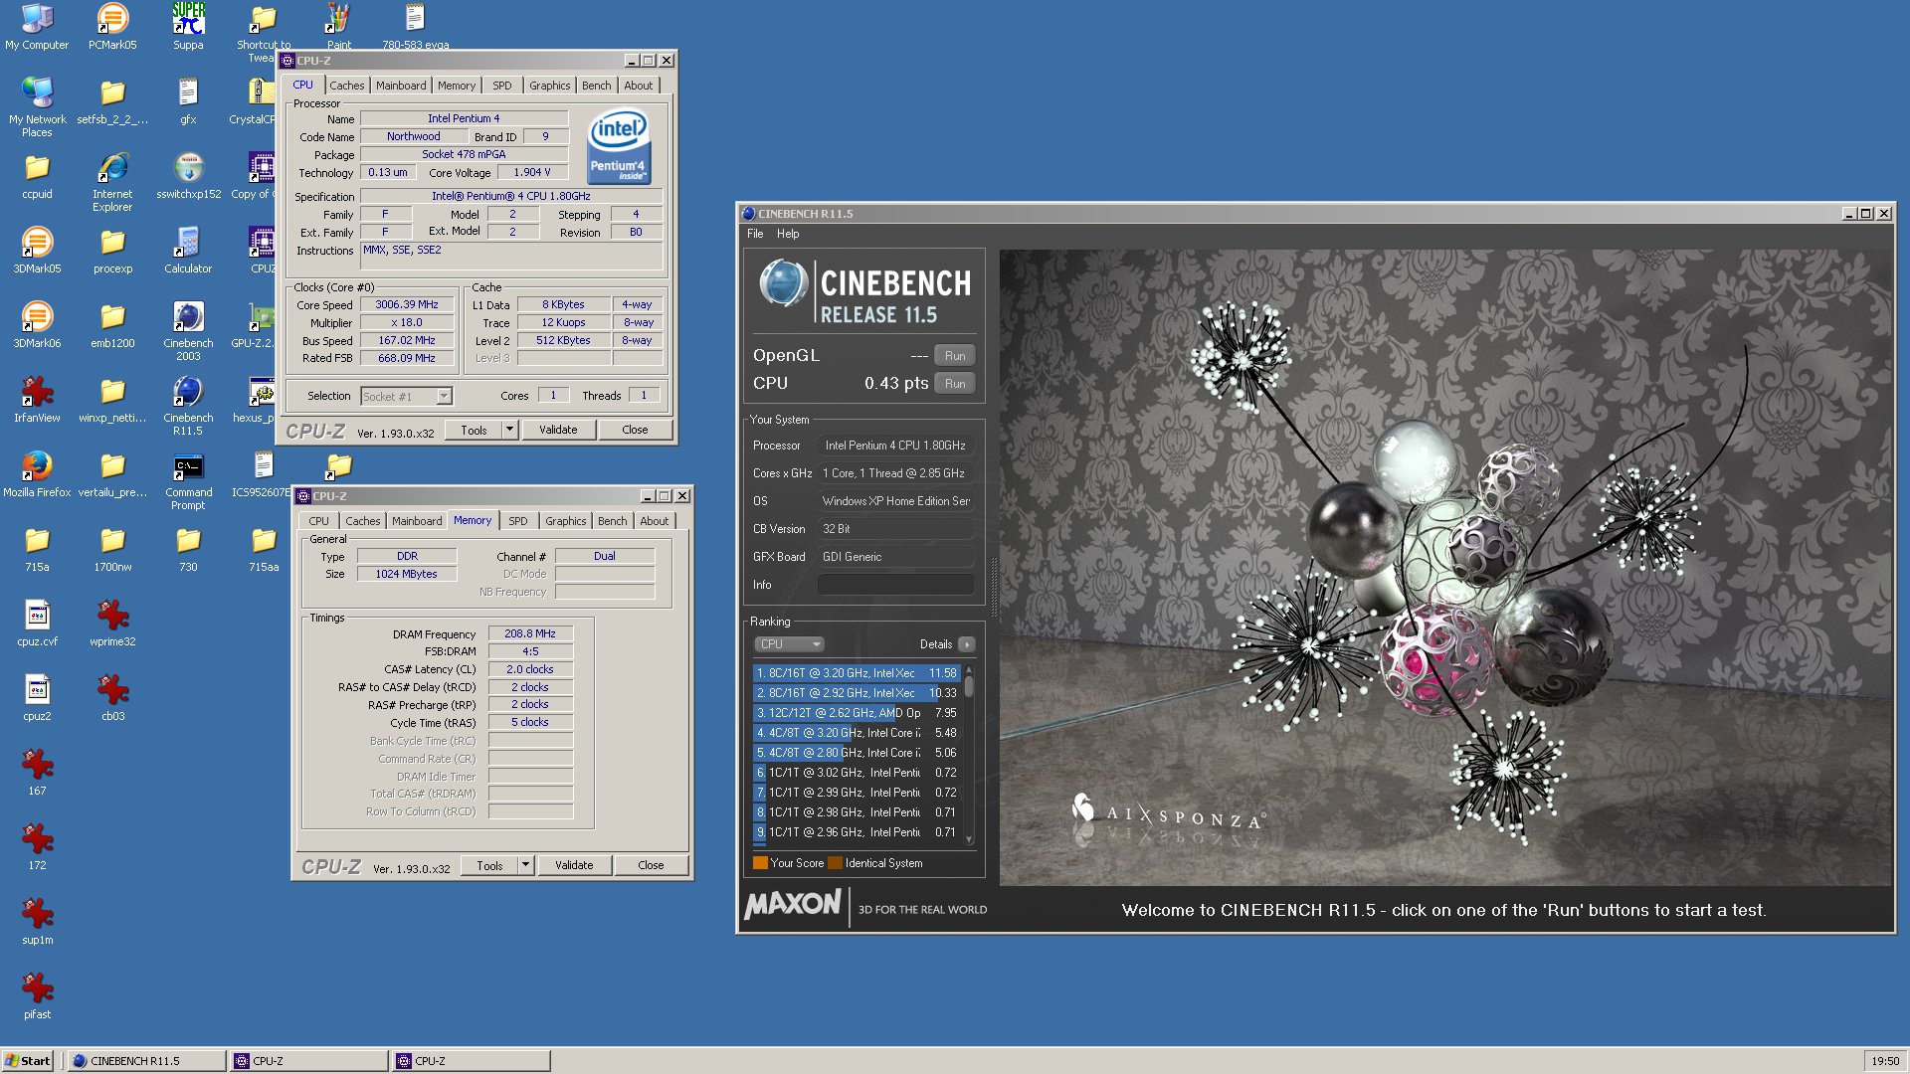Open the emb1200 folder icon
This screenshot has width=1910, height=1074.
[x=112, y=325]
